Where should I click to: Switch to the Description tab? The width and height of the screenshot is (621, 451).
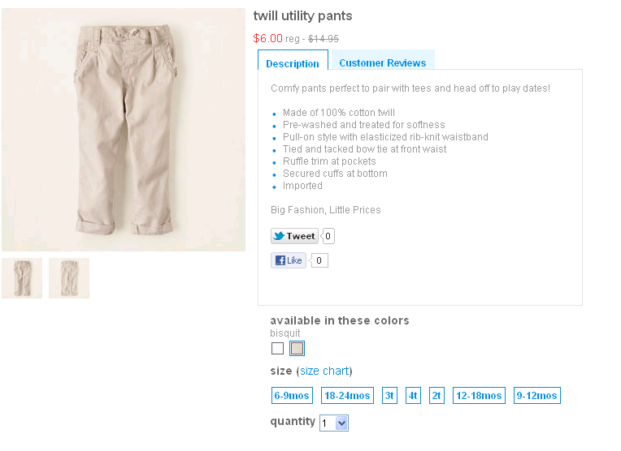[293, 63]
